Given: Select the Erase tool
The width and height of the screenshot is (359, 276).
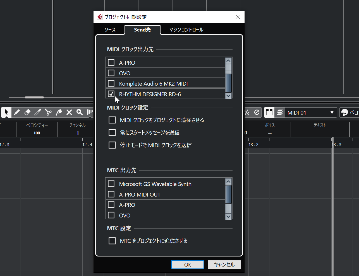Looking at the screenshot, I should (x=27, y=112).
